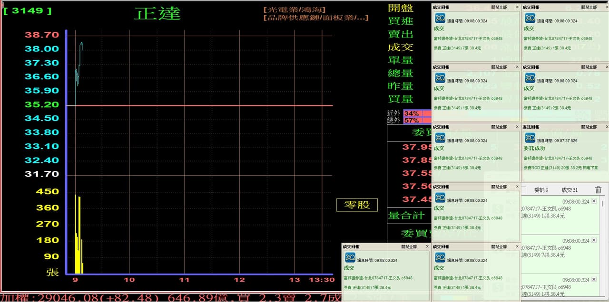The image size is (609, 302).
Task: Close the 2張 38.4元 成交回報 popup with X
Action: [607, 67]
